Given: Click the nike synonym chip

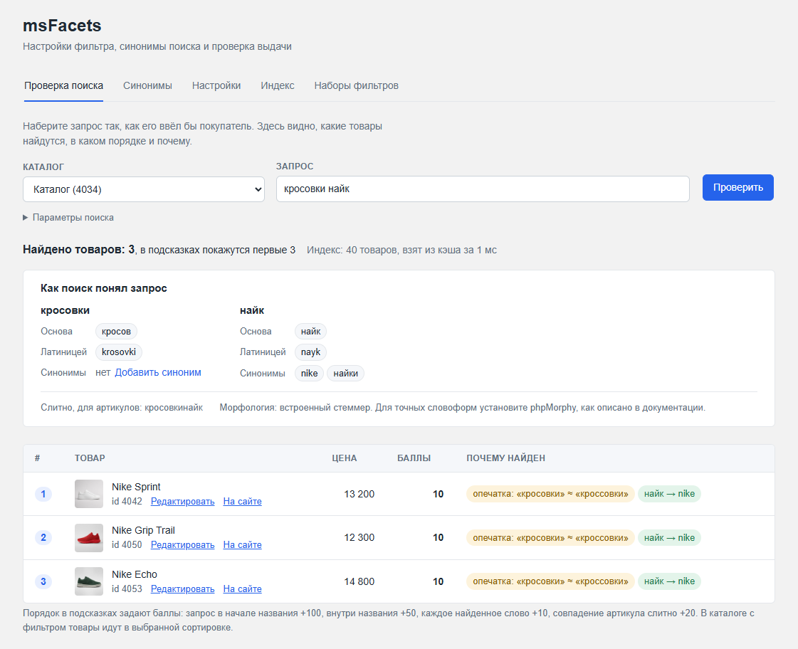Looking at the screenshot, I should (x=309, y=374).
